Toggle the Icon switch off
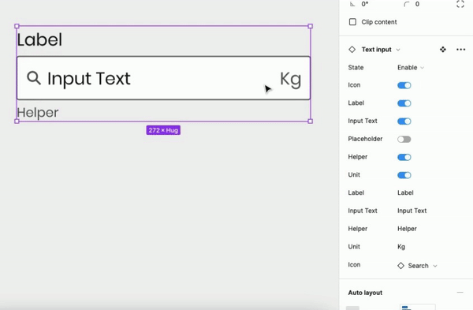The width and height of the screenshot is (473, 310). [x=404, y=85]
